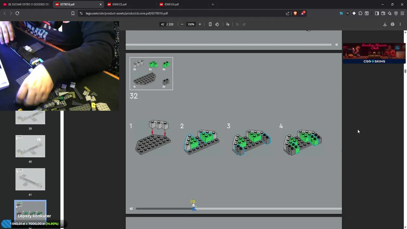Open the tab search extension icon

coord(367,13)
